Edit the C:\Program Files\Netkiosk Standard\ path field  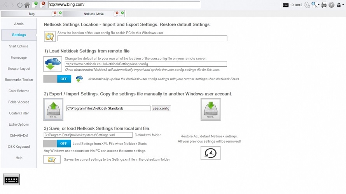[108, 108]
